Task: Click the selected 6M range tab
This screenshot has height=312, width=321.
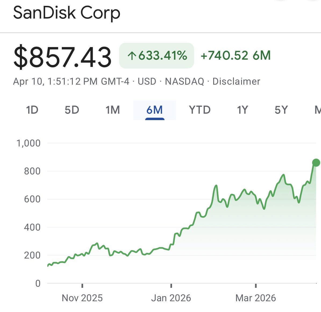Action: pos(155,110)
